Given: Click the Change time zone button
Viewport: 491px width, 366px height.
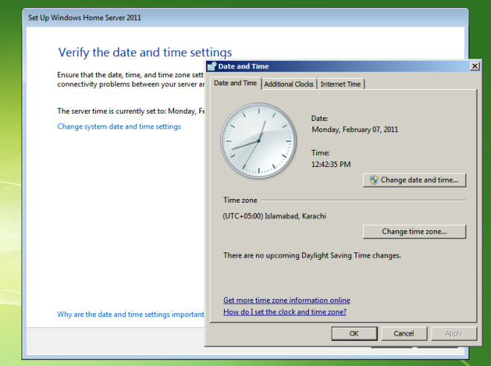Looking at the screenshot, I should pyautogui.click(x=414, y=232).
